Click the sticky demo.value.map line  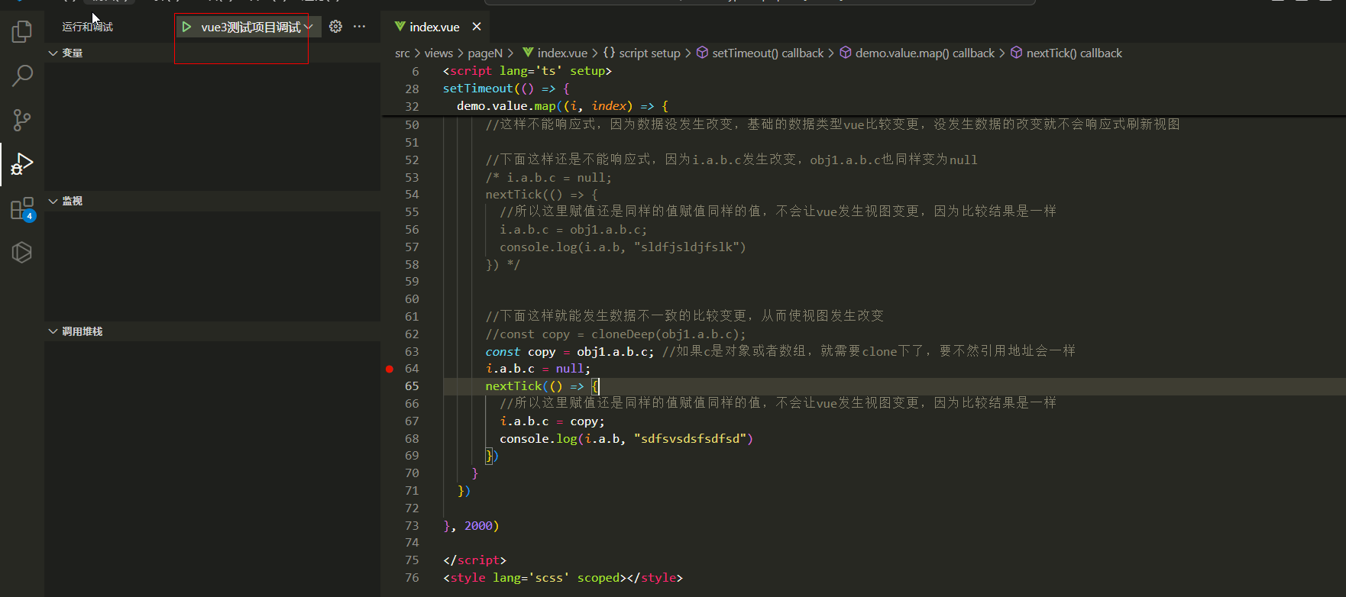[563, 106]
